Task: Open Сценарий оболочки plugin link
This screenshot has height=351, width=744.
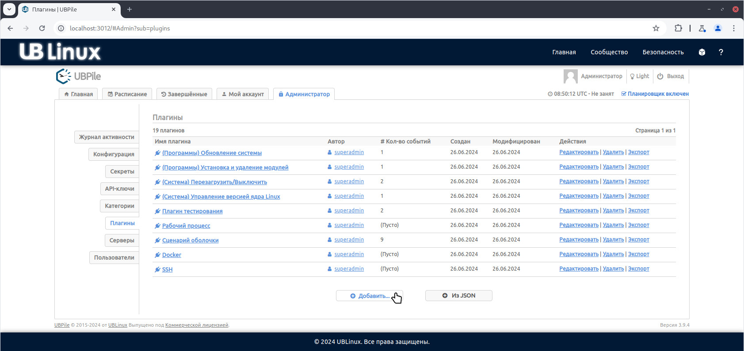Action: pos(190,240)
